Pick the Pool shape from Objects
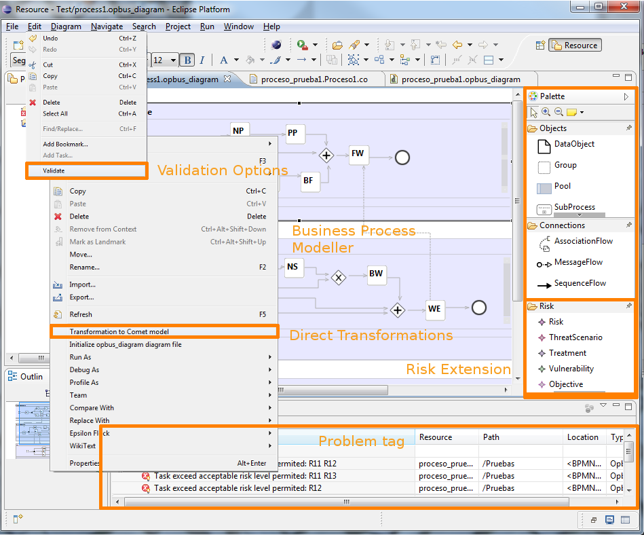Viewport: 644px width, 535px height. 562,187
